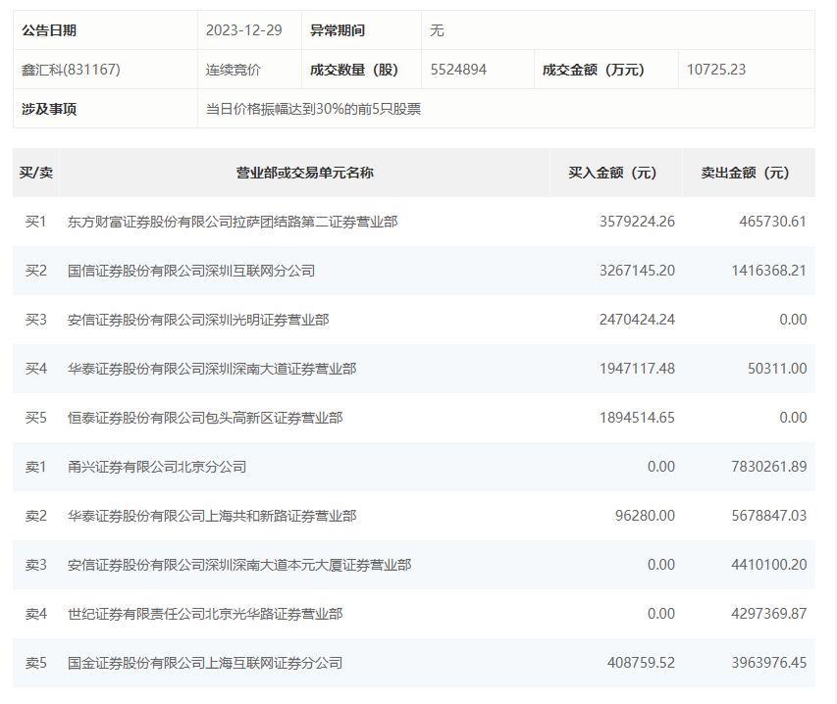Click the 卖2 row label
Image resolution: width=837 pixels, height=704 pixels.
(x=36, y=517)
